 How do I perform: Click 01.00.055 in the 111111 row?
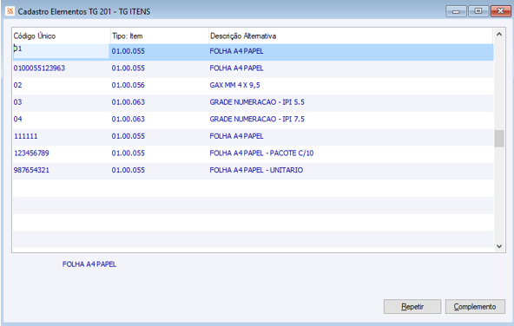tap(128, 136)
